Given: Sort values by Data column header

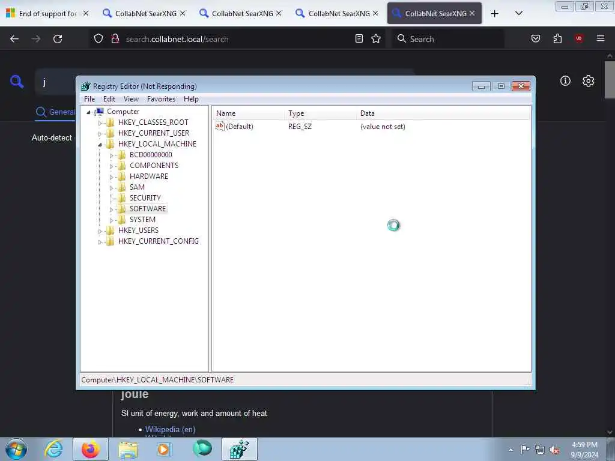Looking at the screenshot, I should pyautogui.click(x=443, y=113).
